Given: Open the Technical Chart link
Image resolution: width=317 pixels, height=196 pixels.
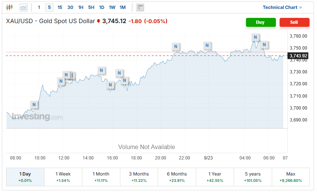Looking at the screenshot, I should [x=282, y=7].
